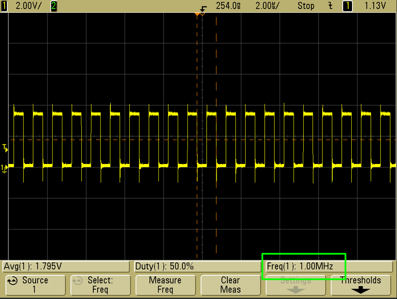This screenshot has height=299, width=397.
Task: Open the Select: Freq measurement chooser
Action: pyautogui.click(x=100, y=285)
